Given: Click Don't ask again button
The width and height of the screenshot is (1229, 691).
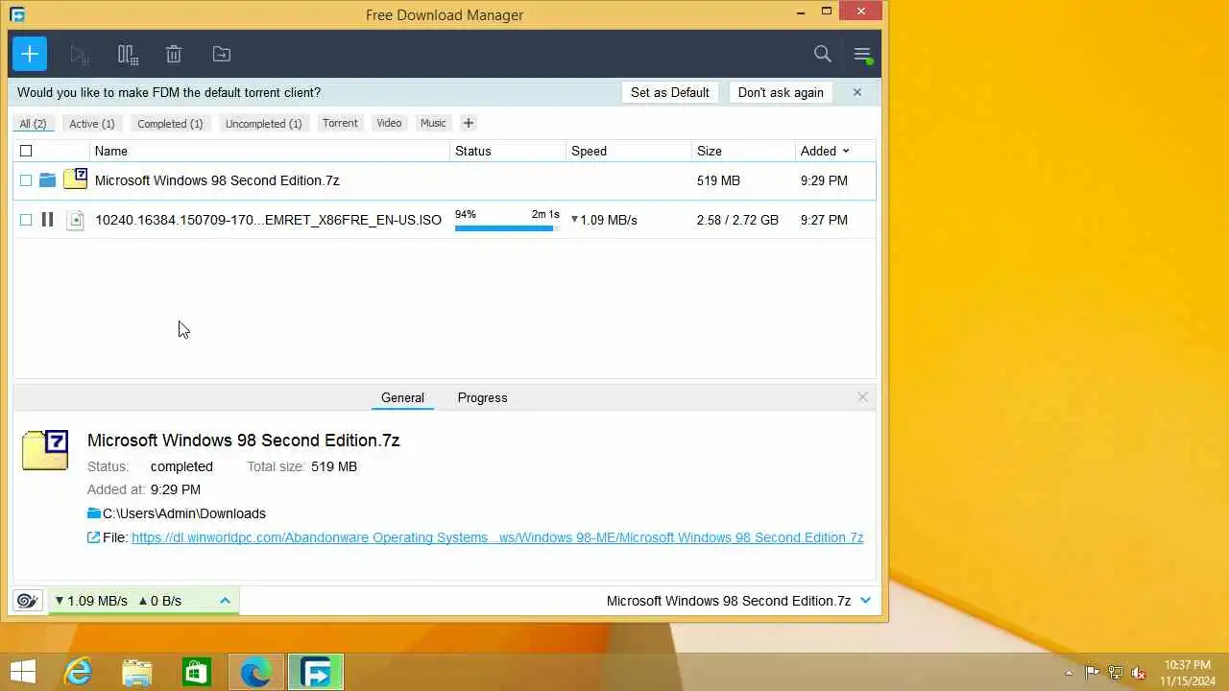Looking at the screenshot, I should point(781,92).
